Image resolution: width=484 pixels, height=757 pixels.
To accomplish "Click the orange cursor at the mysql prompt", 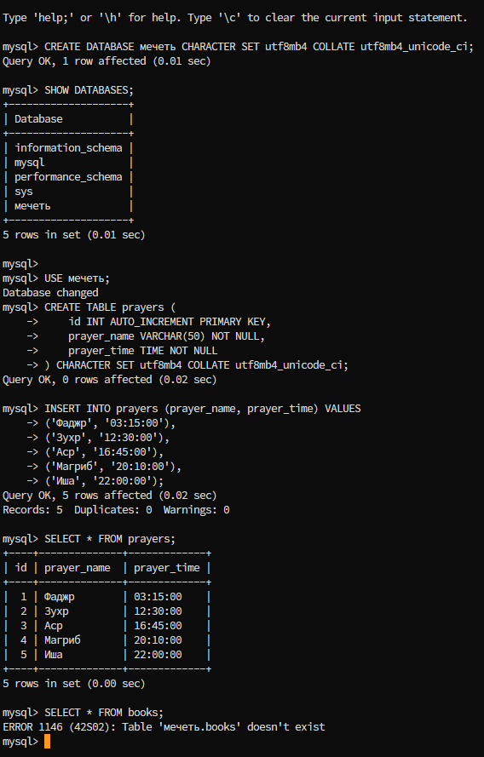I will point(47,742).
